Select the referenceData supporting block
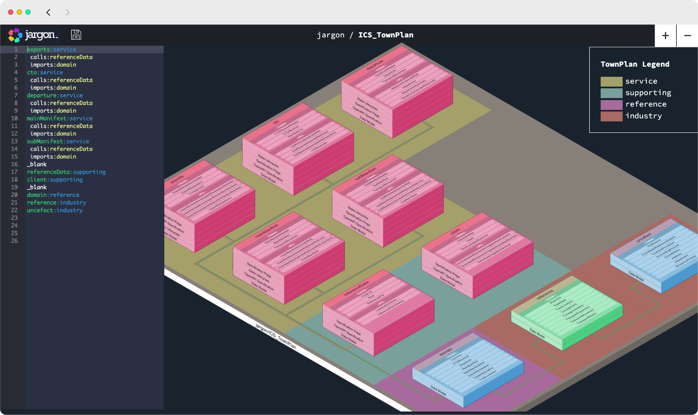This screenshot has width=698, height=415. [x=378, y=312]
